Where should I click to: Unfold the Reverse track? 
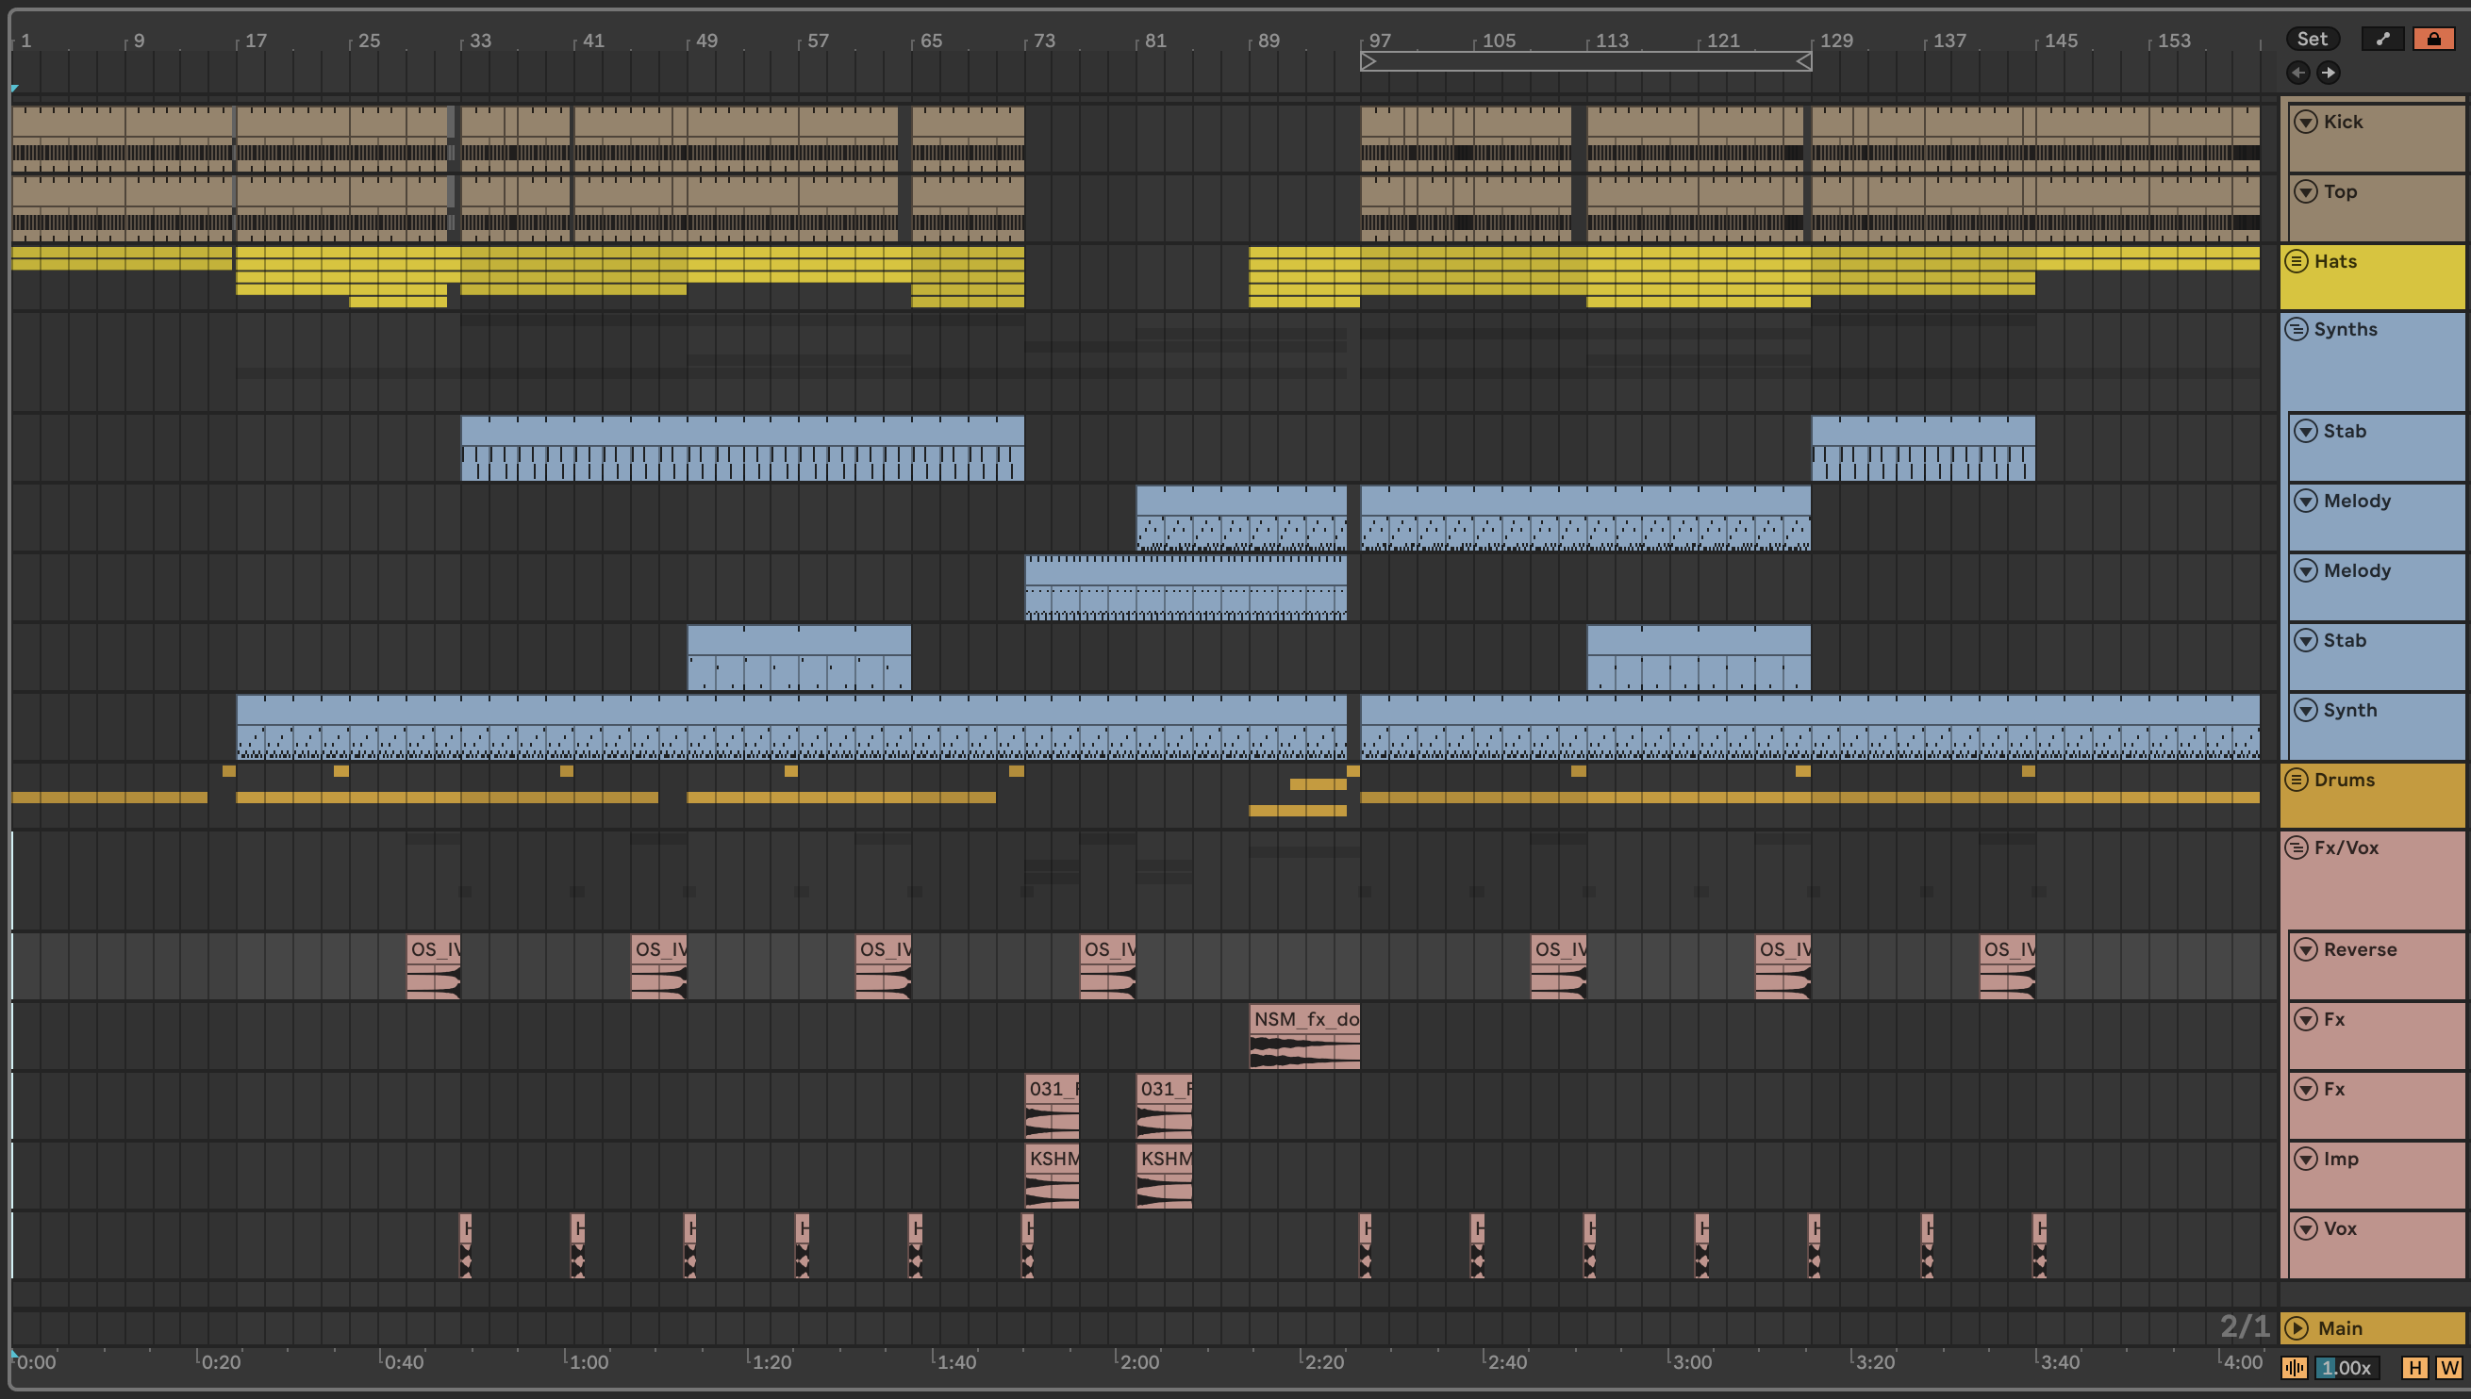[2306, 949]
